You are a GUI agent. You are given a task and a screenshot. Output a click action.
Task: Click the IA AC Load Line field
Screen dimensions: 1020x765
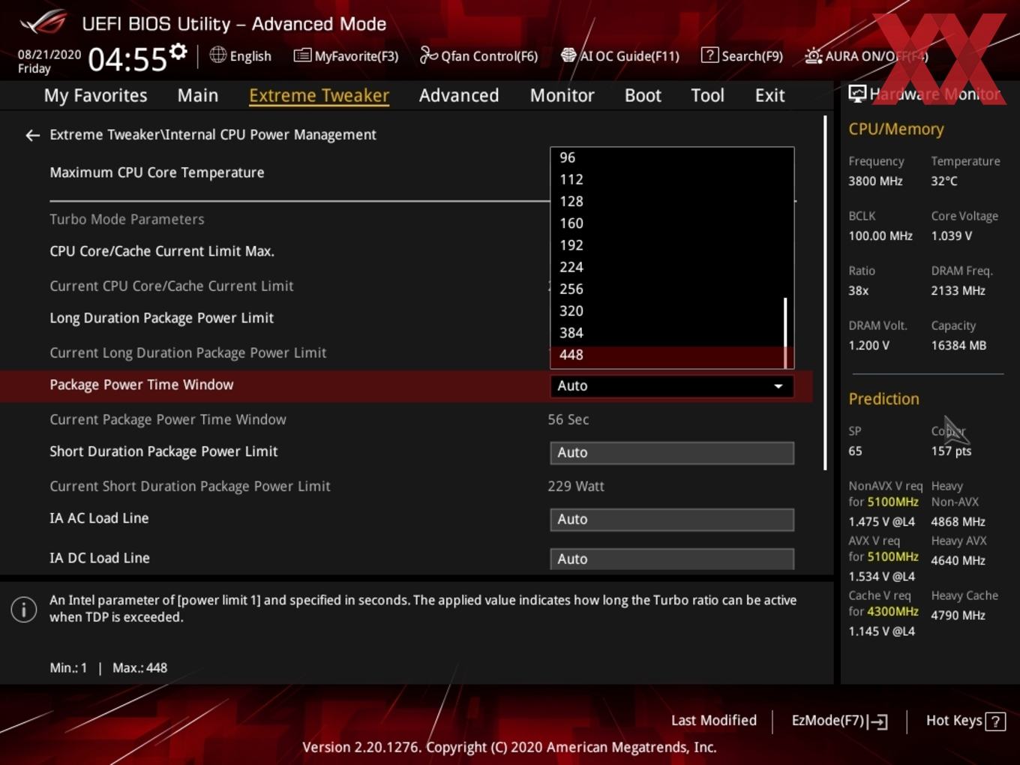coord(672,519)
